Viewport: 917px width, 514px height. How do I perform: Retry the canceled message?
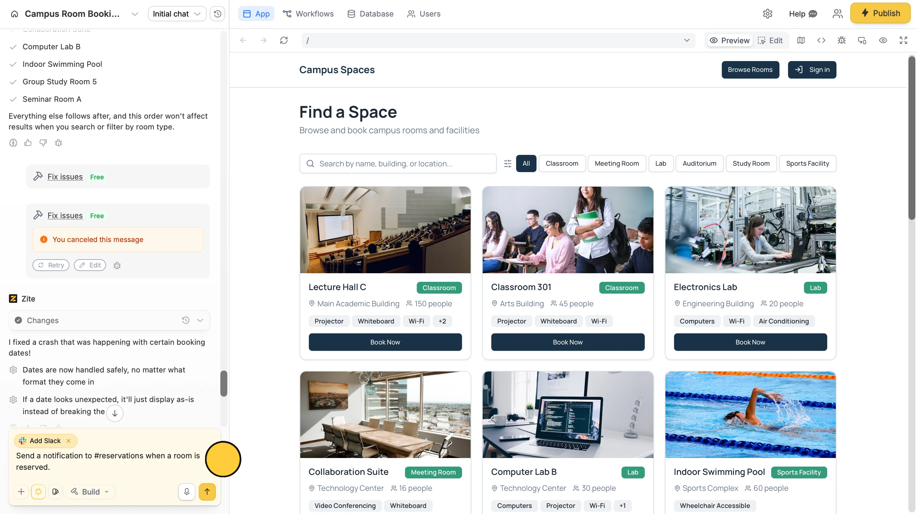51,265
